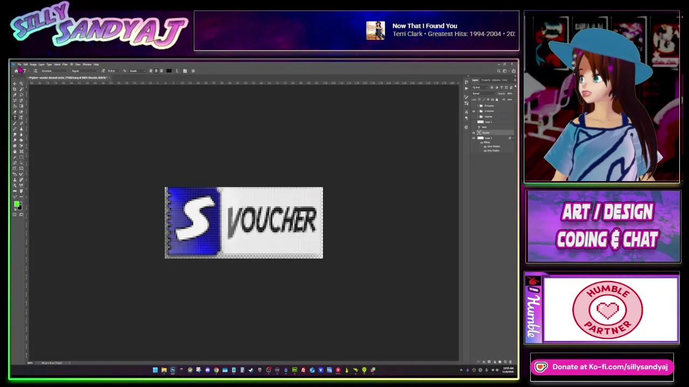Toggle Drop Shadow effect visibility
The image size is (689, 387).
pyautogui.click(x=485, y=150)
